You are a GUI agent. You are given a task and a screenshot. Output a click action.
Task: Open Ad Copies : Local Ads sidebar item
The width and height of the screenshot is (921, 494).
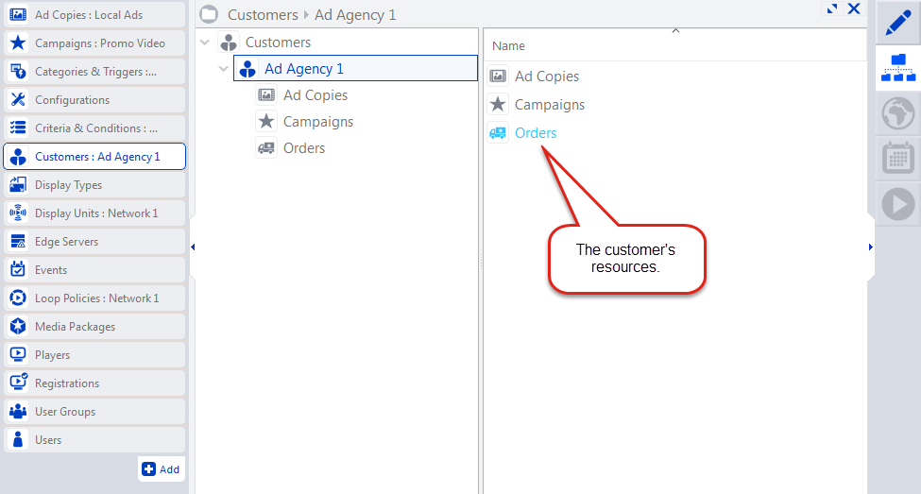click(94, 15)
